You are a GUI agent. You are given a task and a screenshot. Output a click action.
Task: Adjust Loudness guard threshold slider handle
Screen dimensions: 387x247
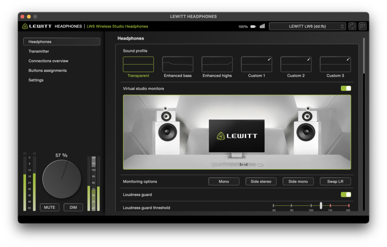(x=321, y=205)
